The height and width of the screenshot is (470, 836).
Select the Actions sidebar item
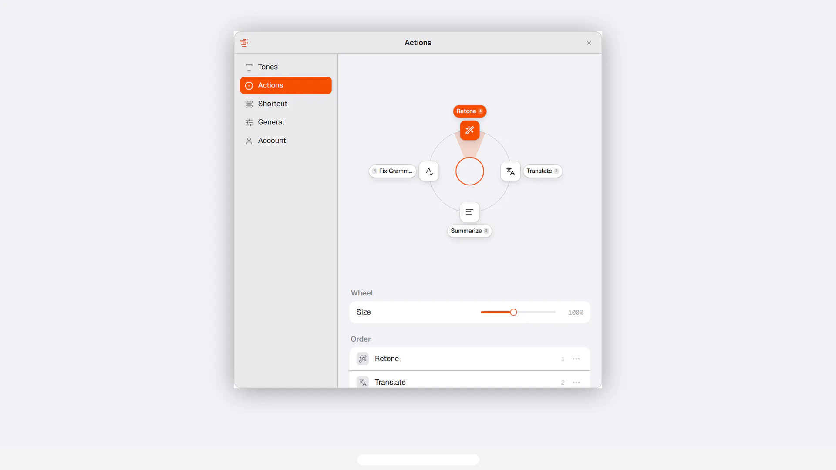[x=286, y=85]
